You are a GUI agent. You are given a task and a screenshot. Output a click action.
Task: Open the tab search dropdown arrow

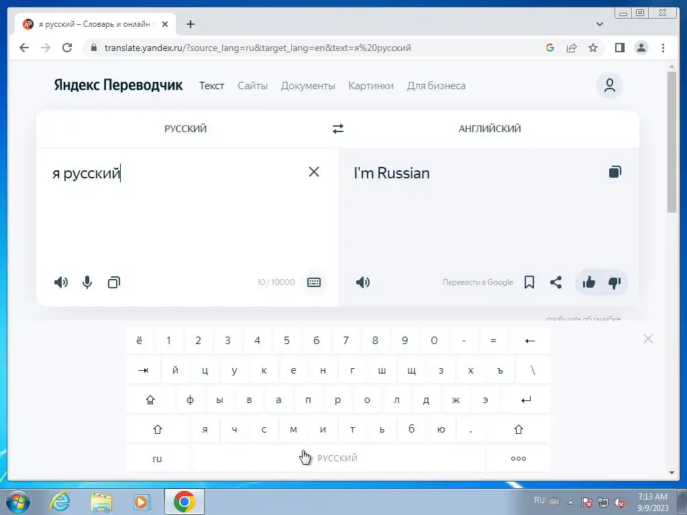(x=600, y=24)
